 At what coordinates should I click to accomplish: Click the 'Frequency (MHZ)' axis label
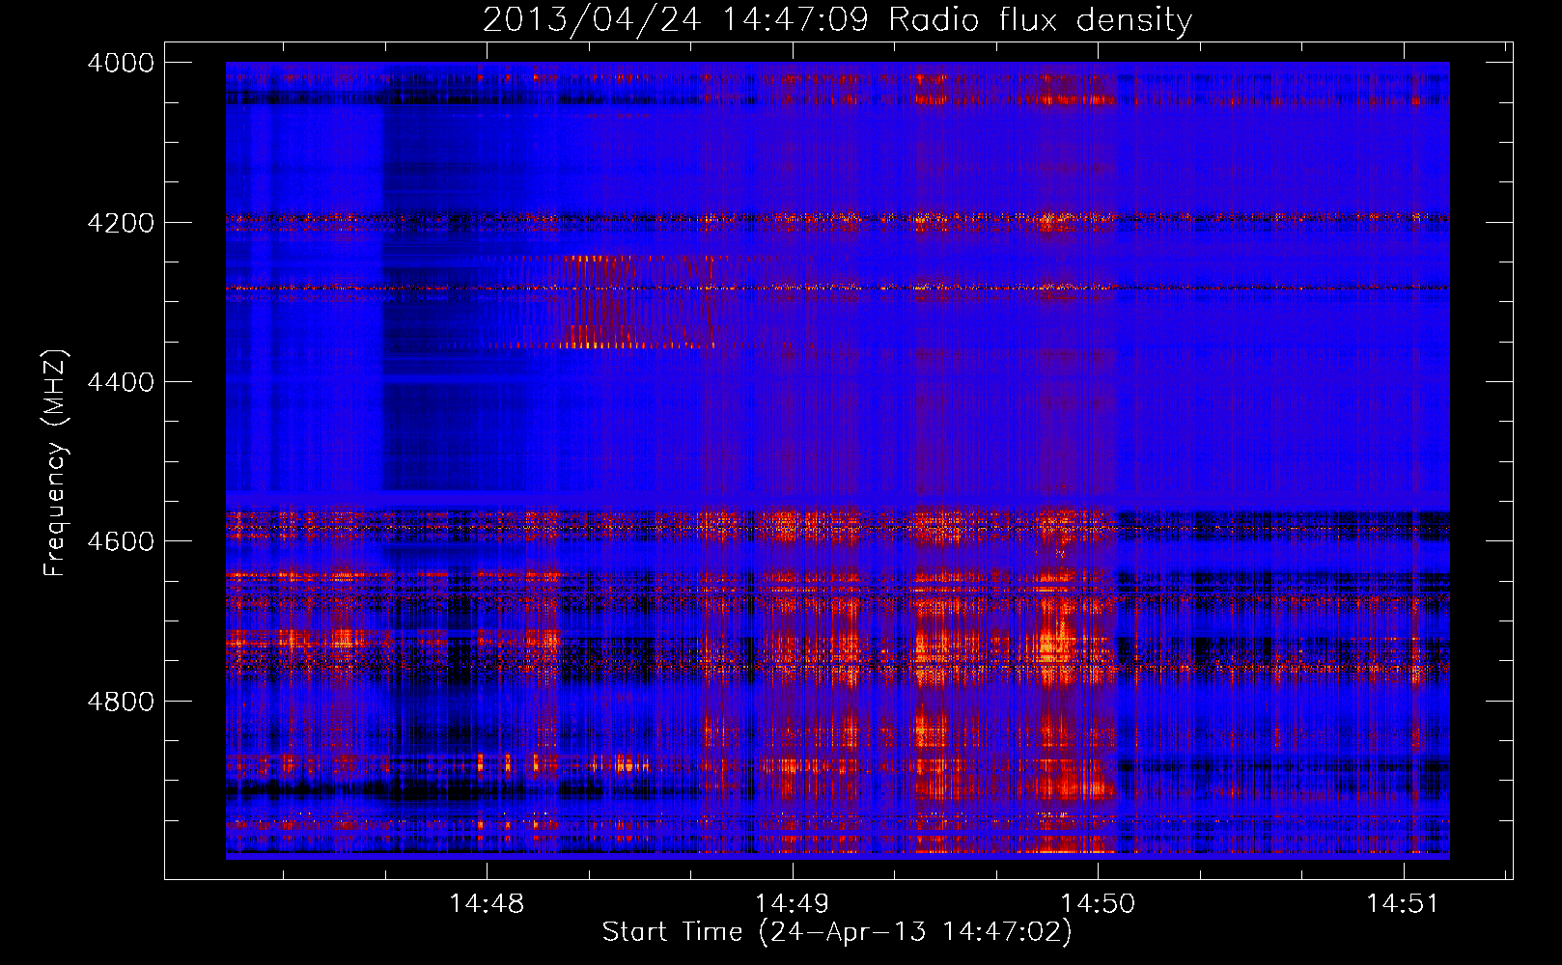coord(56,463)
